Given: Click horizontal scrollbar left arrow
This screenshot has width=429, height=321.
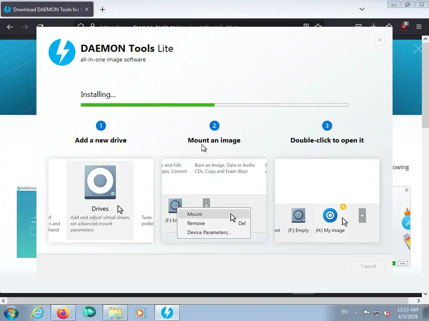Looking at the screenshot, I should pyautogui.click(x=3, y=301).
